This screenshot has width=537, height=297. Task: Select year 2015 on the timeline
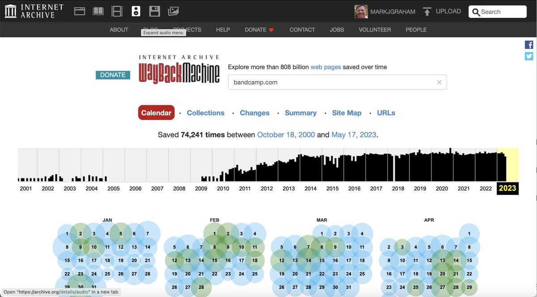(332, 188)
